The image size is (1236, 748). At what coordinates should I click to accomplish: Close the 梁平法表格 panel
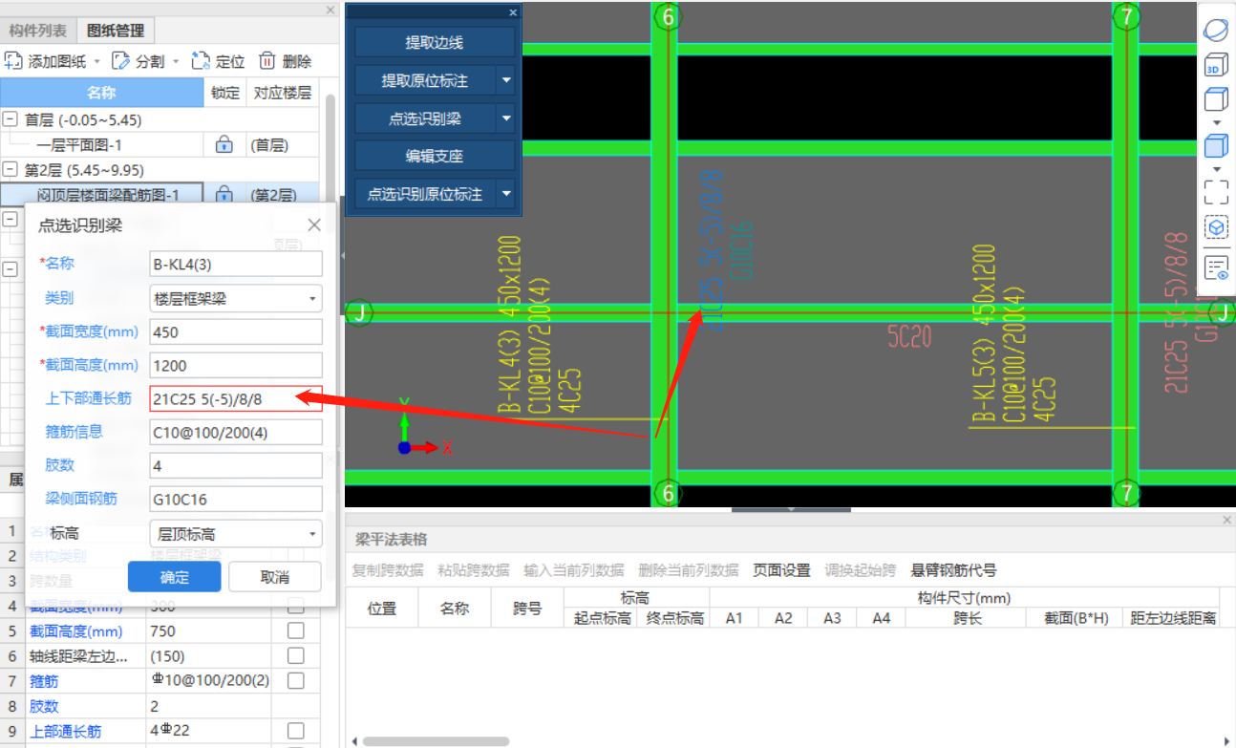point(1228,519)
